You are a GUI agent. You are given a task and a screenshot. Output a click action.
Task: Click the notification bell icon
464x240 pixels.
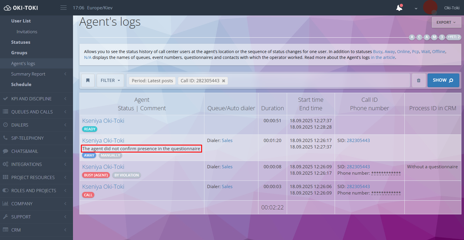coord(399,8)
